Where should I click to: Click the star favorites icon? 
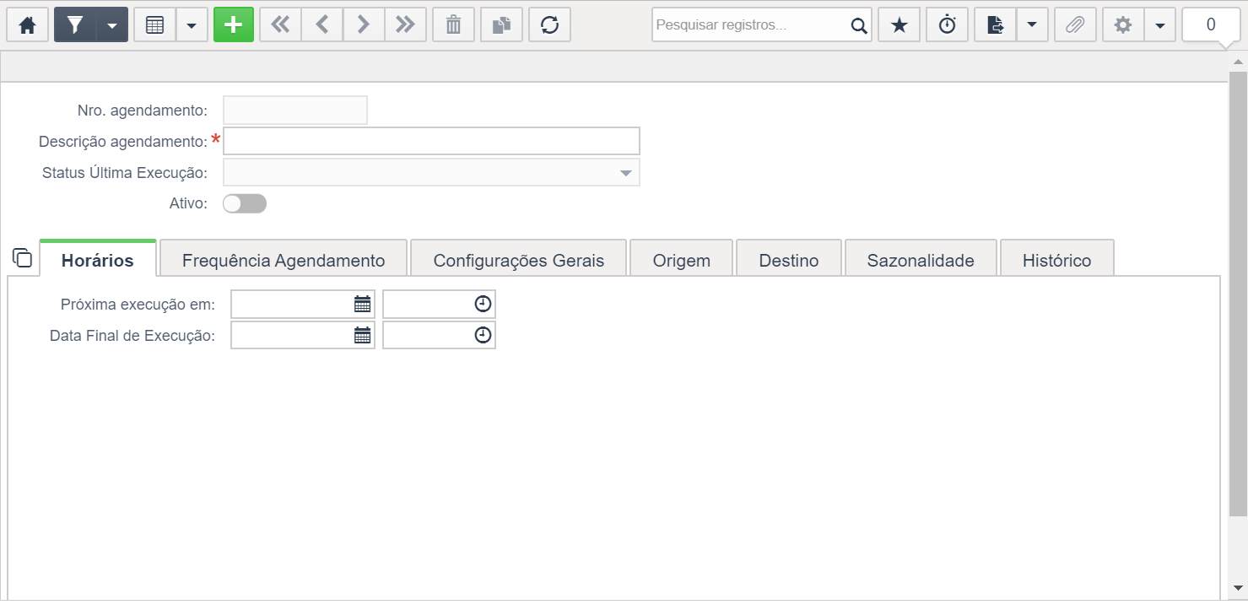coord(900,25)
